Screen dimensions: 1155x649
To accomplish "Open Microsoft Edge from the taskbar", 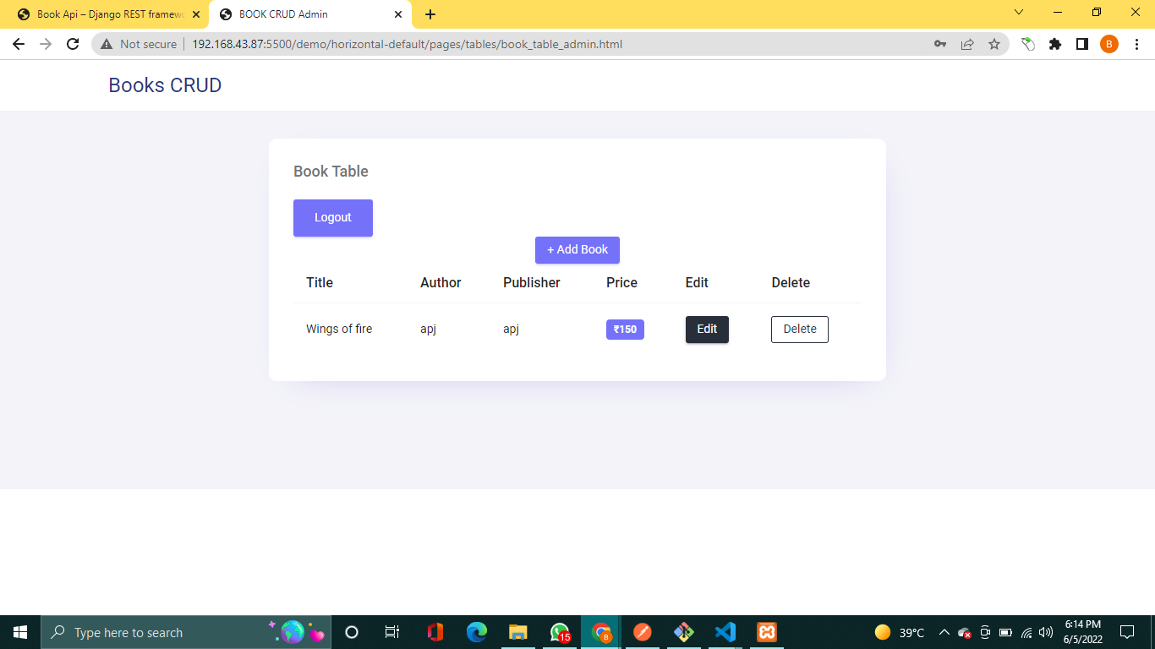I will 477,631.
